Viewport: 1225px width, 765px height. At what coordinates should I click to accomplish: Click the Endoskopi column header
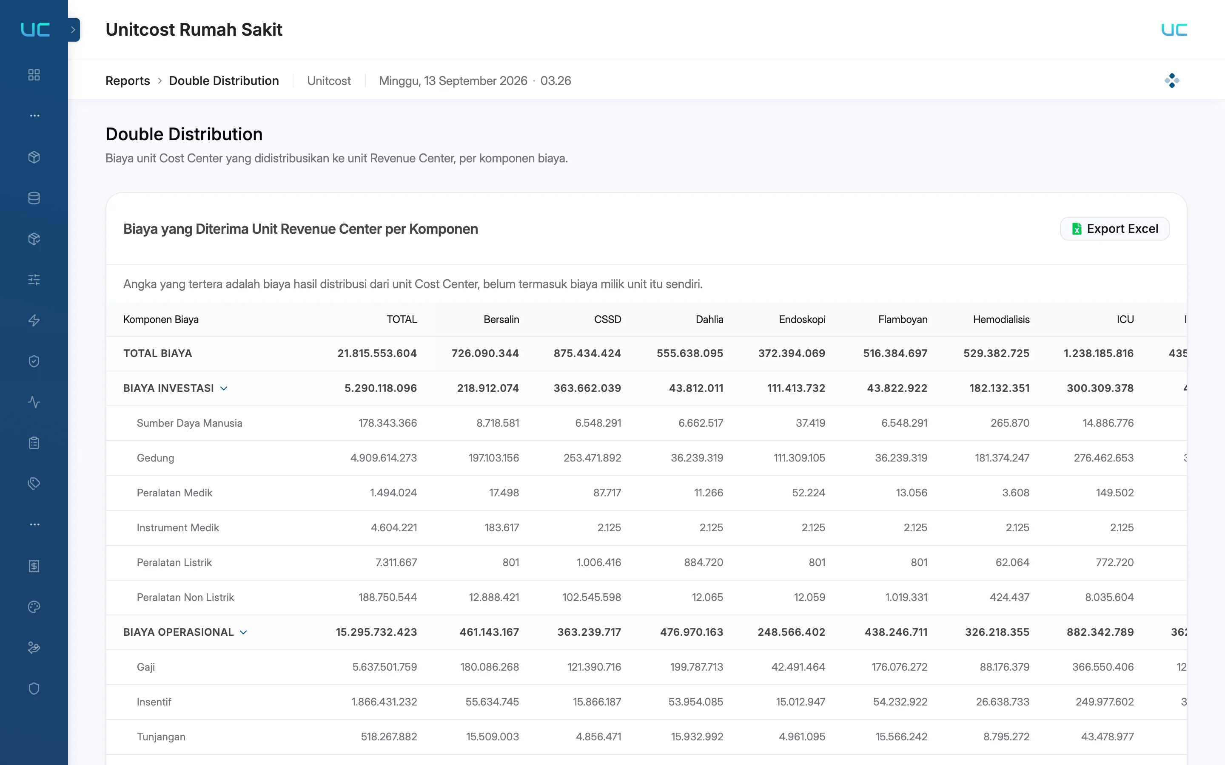pos(802,319)
